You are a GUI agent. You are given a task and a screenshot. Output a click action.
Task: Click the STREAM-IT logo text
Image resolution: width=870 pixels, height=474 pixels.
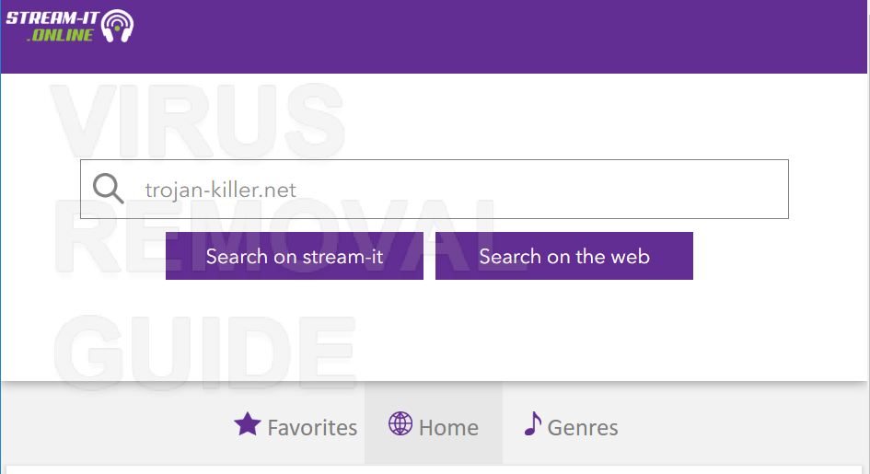[x=52, y=17]
